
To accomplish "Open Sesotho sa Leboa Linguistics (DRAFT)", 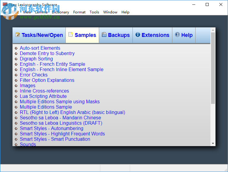I will pyautogui.click(x=61, y=123).
